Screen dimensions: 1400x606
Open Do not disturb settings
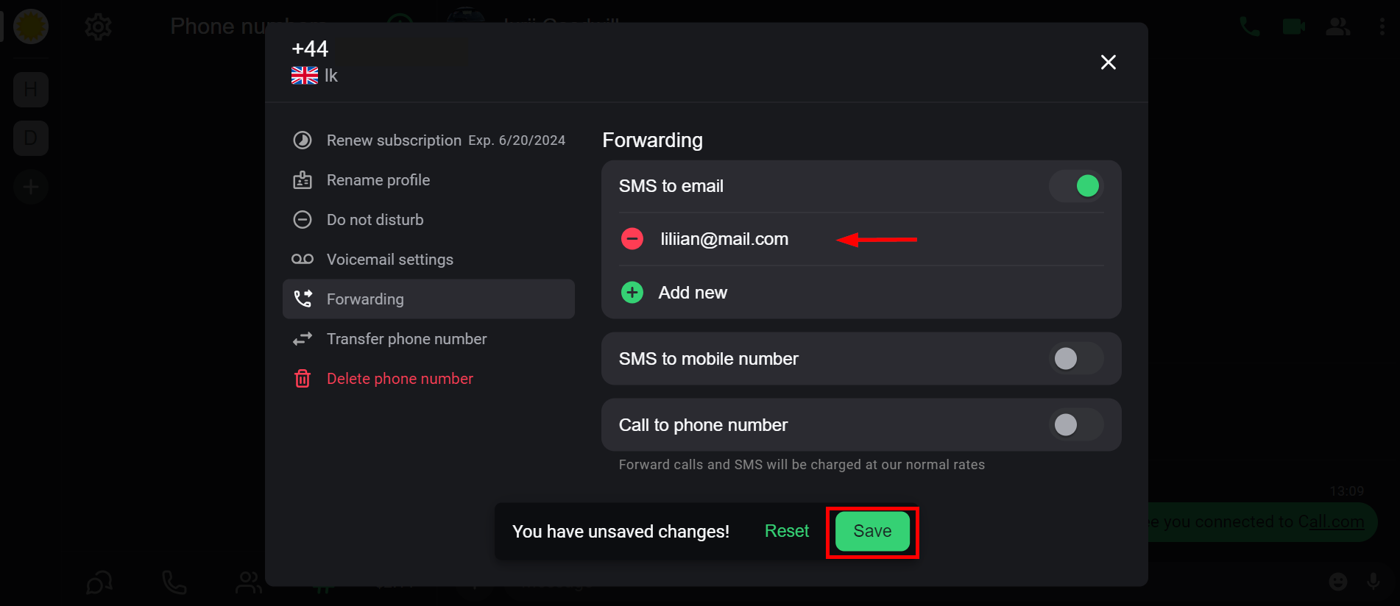click(375, 220)
